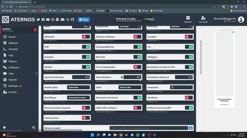Image resolution: width=247 pixels, height=138 pixels.
Task: Click the resource pack upload icon
Action: coord(191,128)
